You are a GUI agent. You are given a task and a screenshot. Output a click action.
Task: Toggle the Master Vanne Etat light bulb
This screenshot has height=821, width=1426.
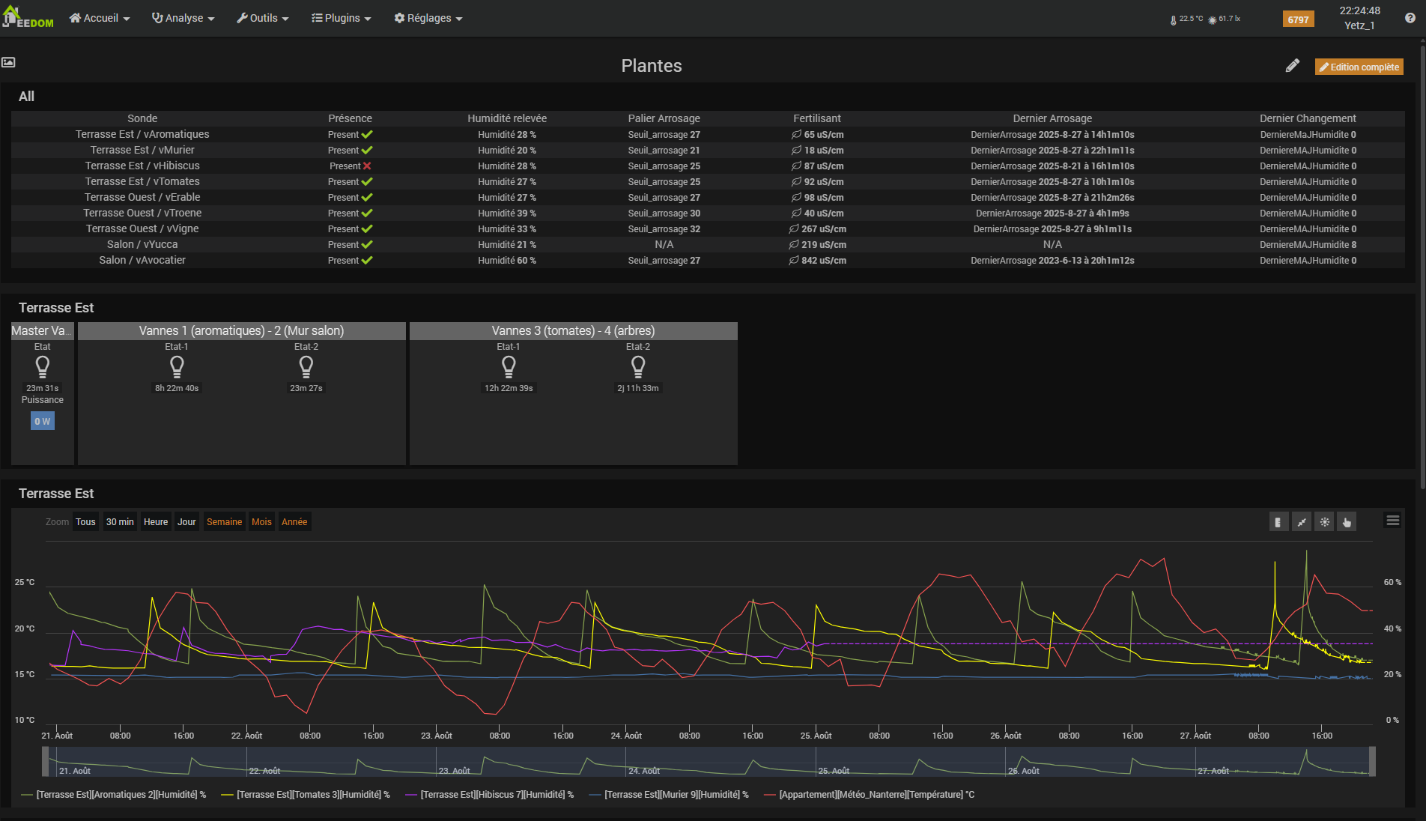point(43,366)
